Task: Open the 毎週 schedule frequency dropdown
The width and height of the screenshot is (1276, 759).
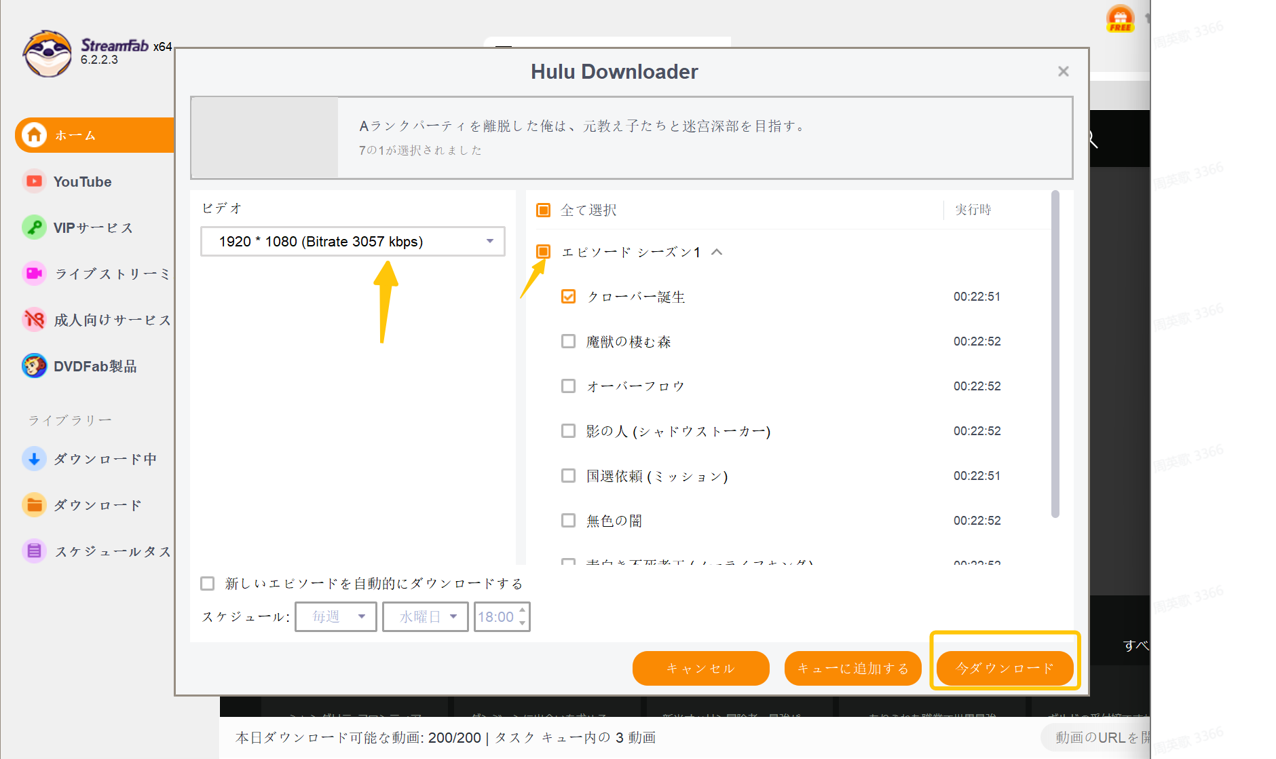Action: click(x=336, y=617)
